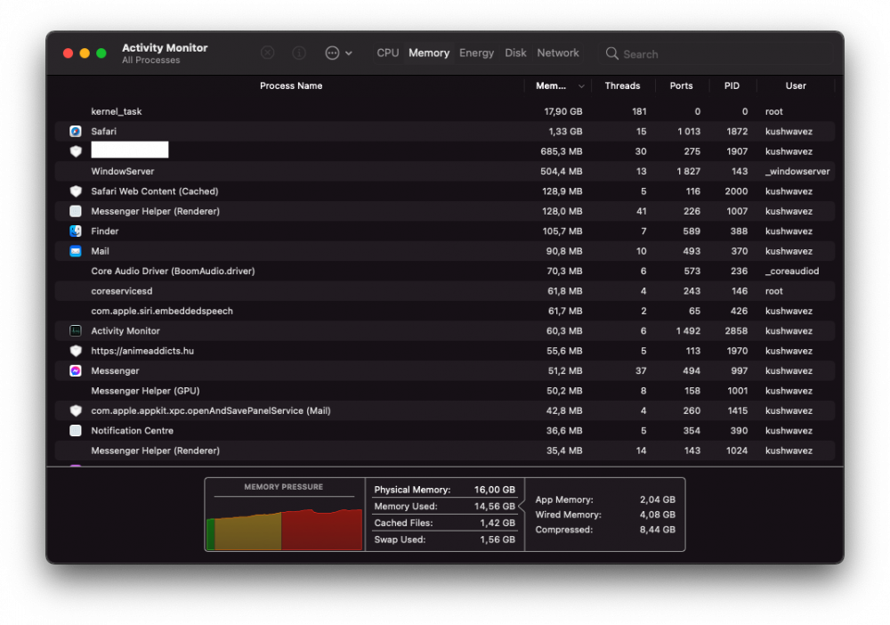Select the openAndSavePanelService (Mail) process
Image resolution: width=890 pixels, height=625 pixels.
click(211, 410)
